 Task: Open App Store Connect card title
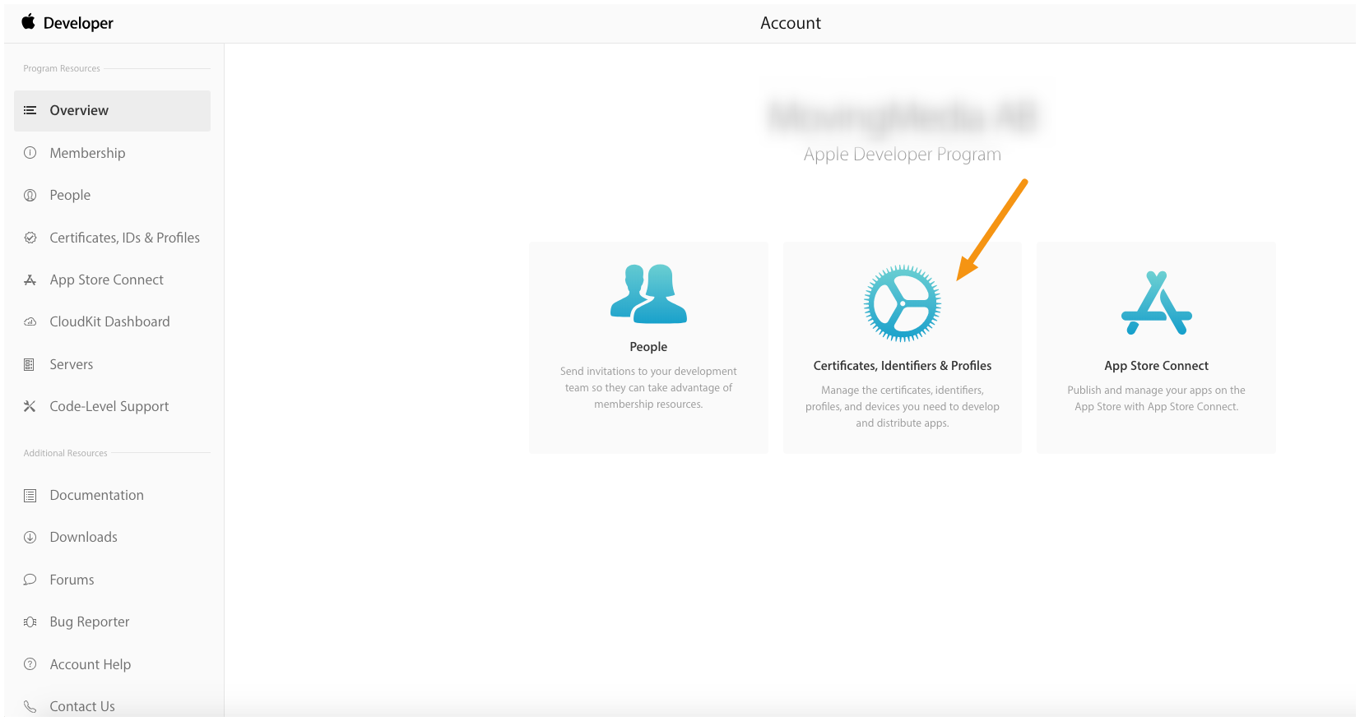pyautogui.click(x=1157, y=366)
